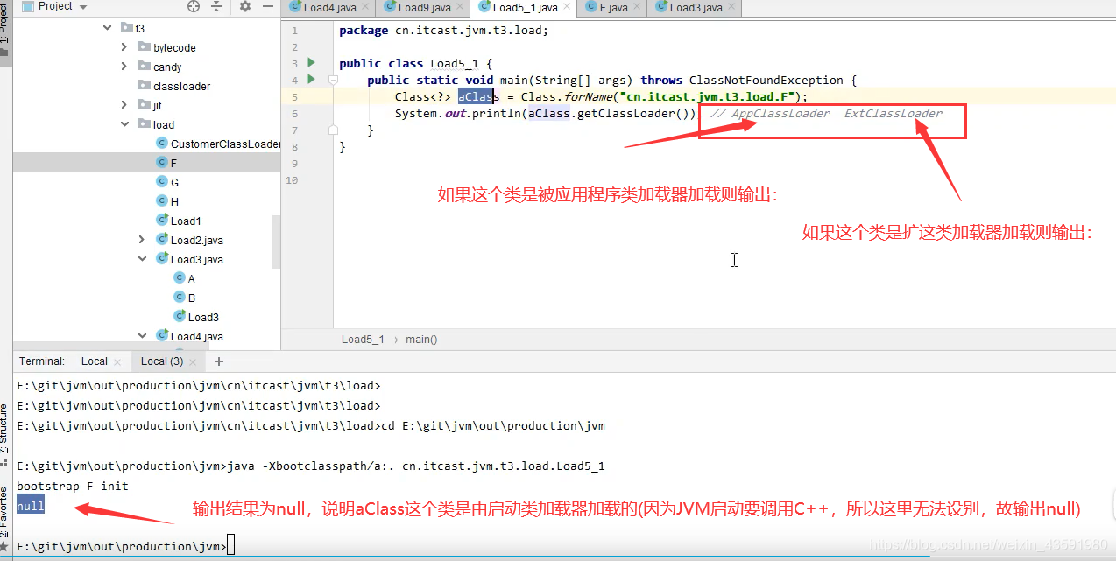This screenshot has height=561, width=1116.
Task: Add a new terminal session
Action: click(219, 361)
